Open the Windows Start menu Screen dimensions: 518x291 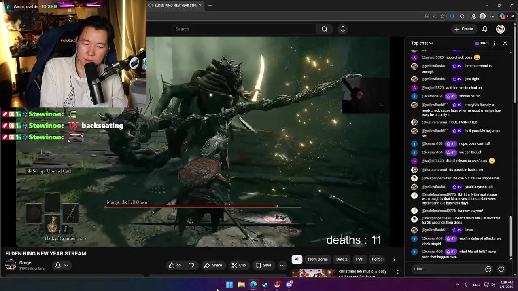[229, 285]
